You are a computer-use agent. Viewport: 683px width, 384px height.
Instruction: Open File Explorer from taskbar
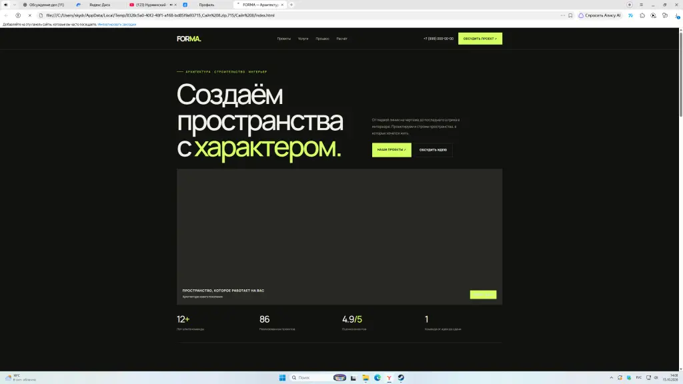click(366, 377)
